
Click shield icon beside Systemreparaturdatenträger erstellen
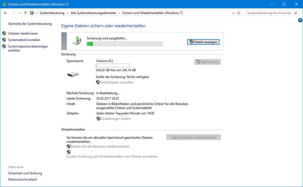click(x=4, y=46)
